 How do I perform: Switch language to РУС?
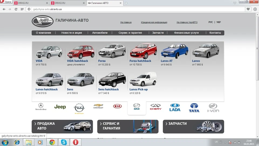coord(211,22)
